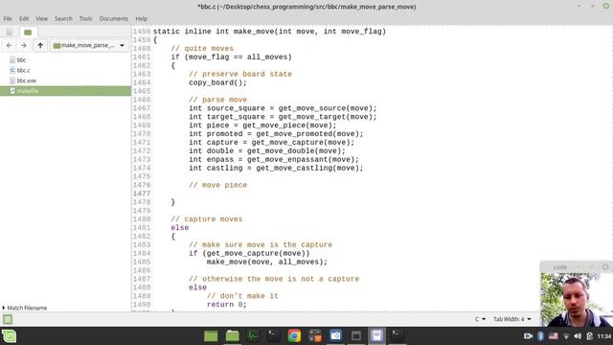Select the highlighted makefile entry
Image resolution: width=613 pixels, height=345 pixels.
(65, 91)
